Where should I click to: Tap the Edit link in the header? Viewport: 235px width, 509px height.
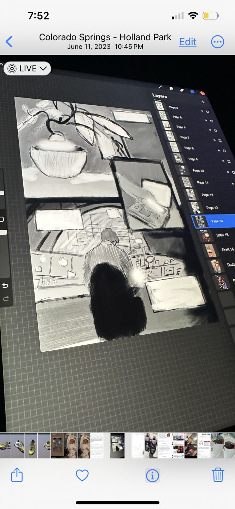[x=188, y=42]
